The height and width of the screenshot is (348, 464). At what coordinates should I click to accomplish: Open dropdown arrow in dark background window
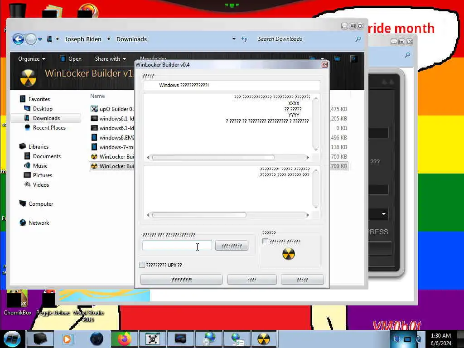[383, 214]
